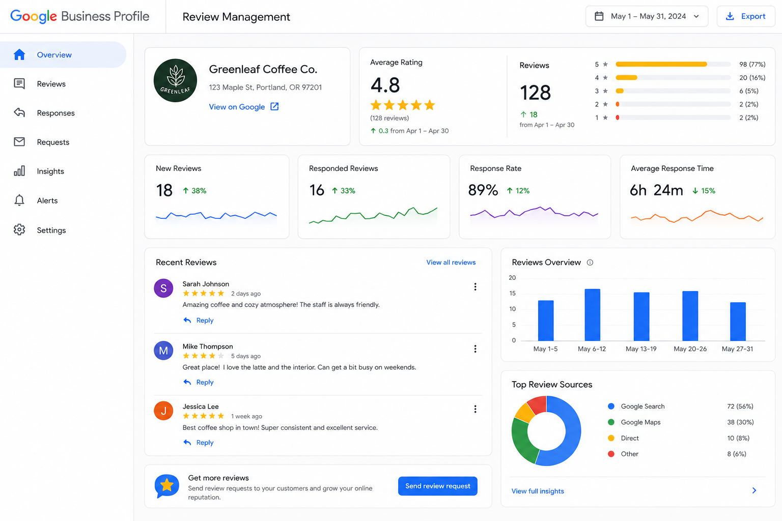
Task: Click Mike Thompson's avatar
Action: point(163,351)
